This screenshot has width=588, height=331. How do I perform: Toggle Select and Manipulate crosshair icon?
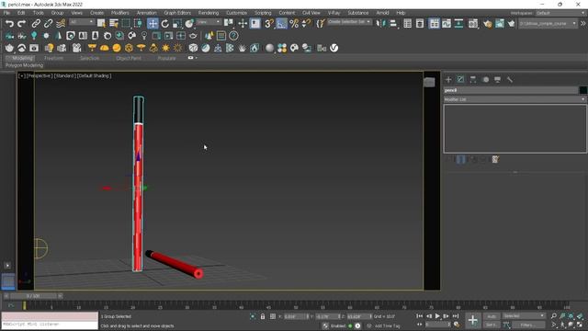pyautogui.click(x=243, y=24)
